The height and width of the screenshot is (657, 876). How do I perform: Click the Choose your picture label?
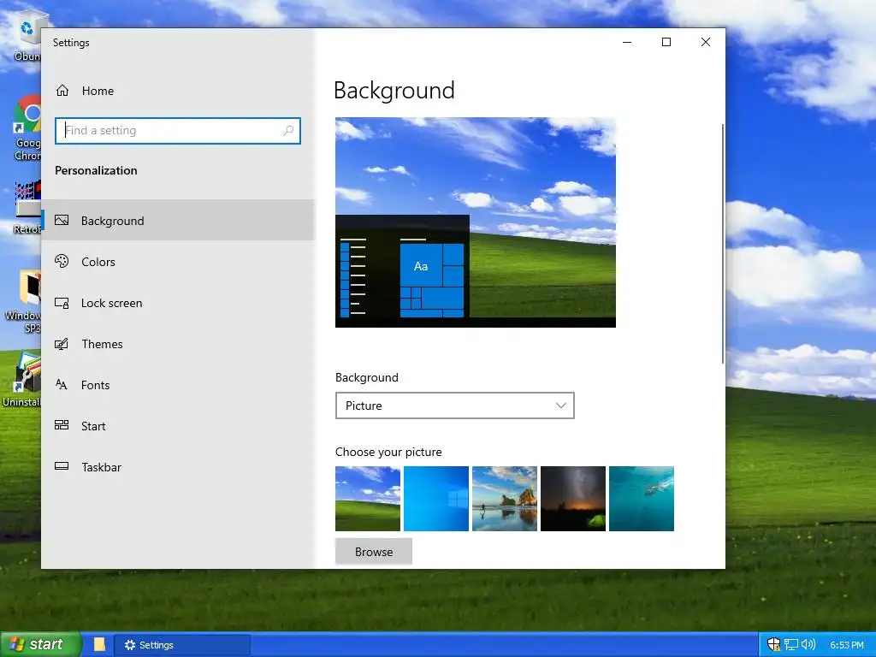[388, 452]
